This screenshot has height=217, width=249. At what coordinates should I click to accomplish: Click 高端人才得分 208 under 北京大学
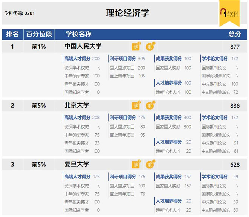(x=82, y=118)
